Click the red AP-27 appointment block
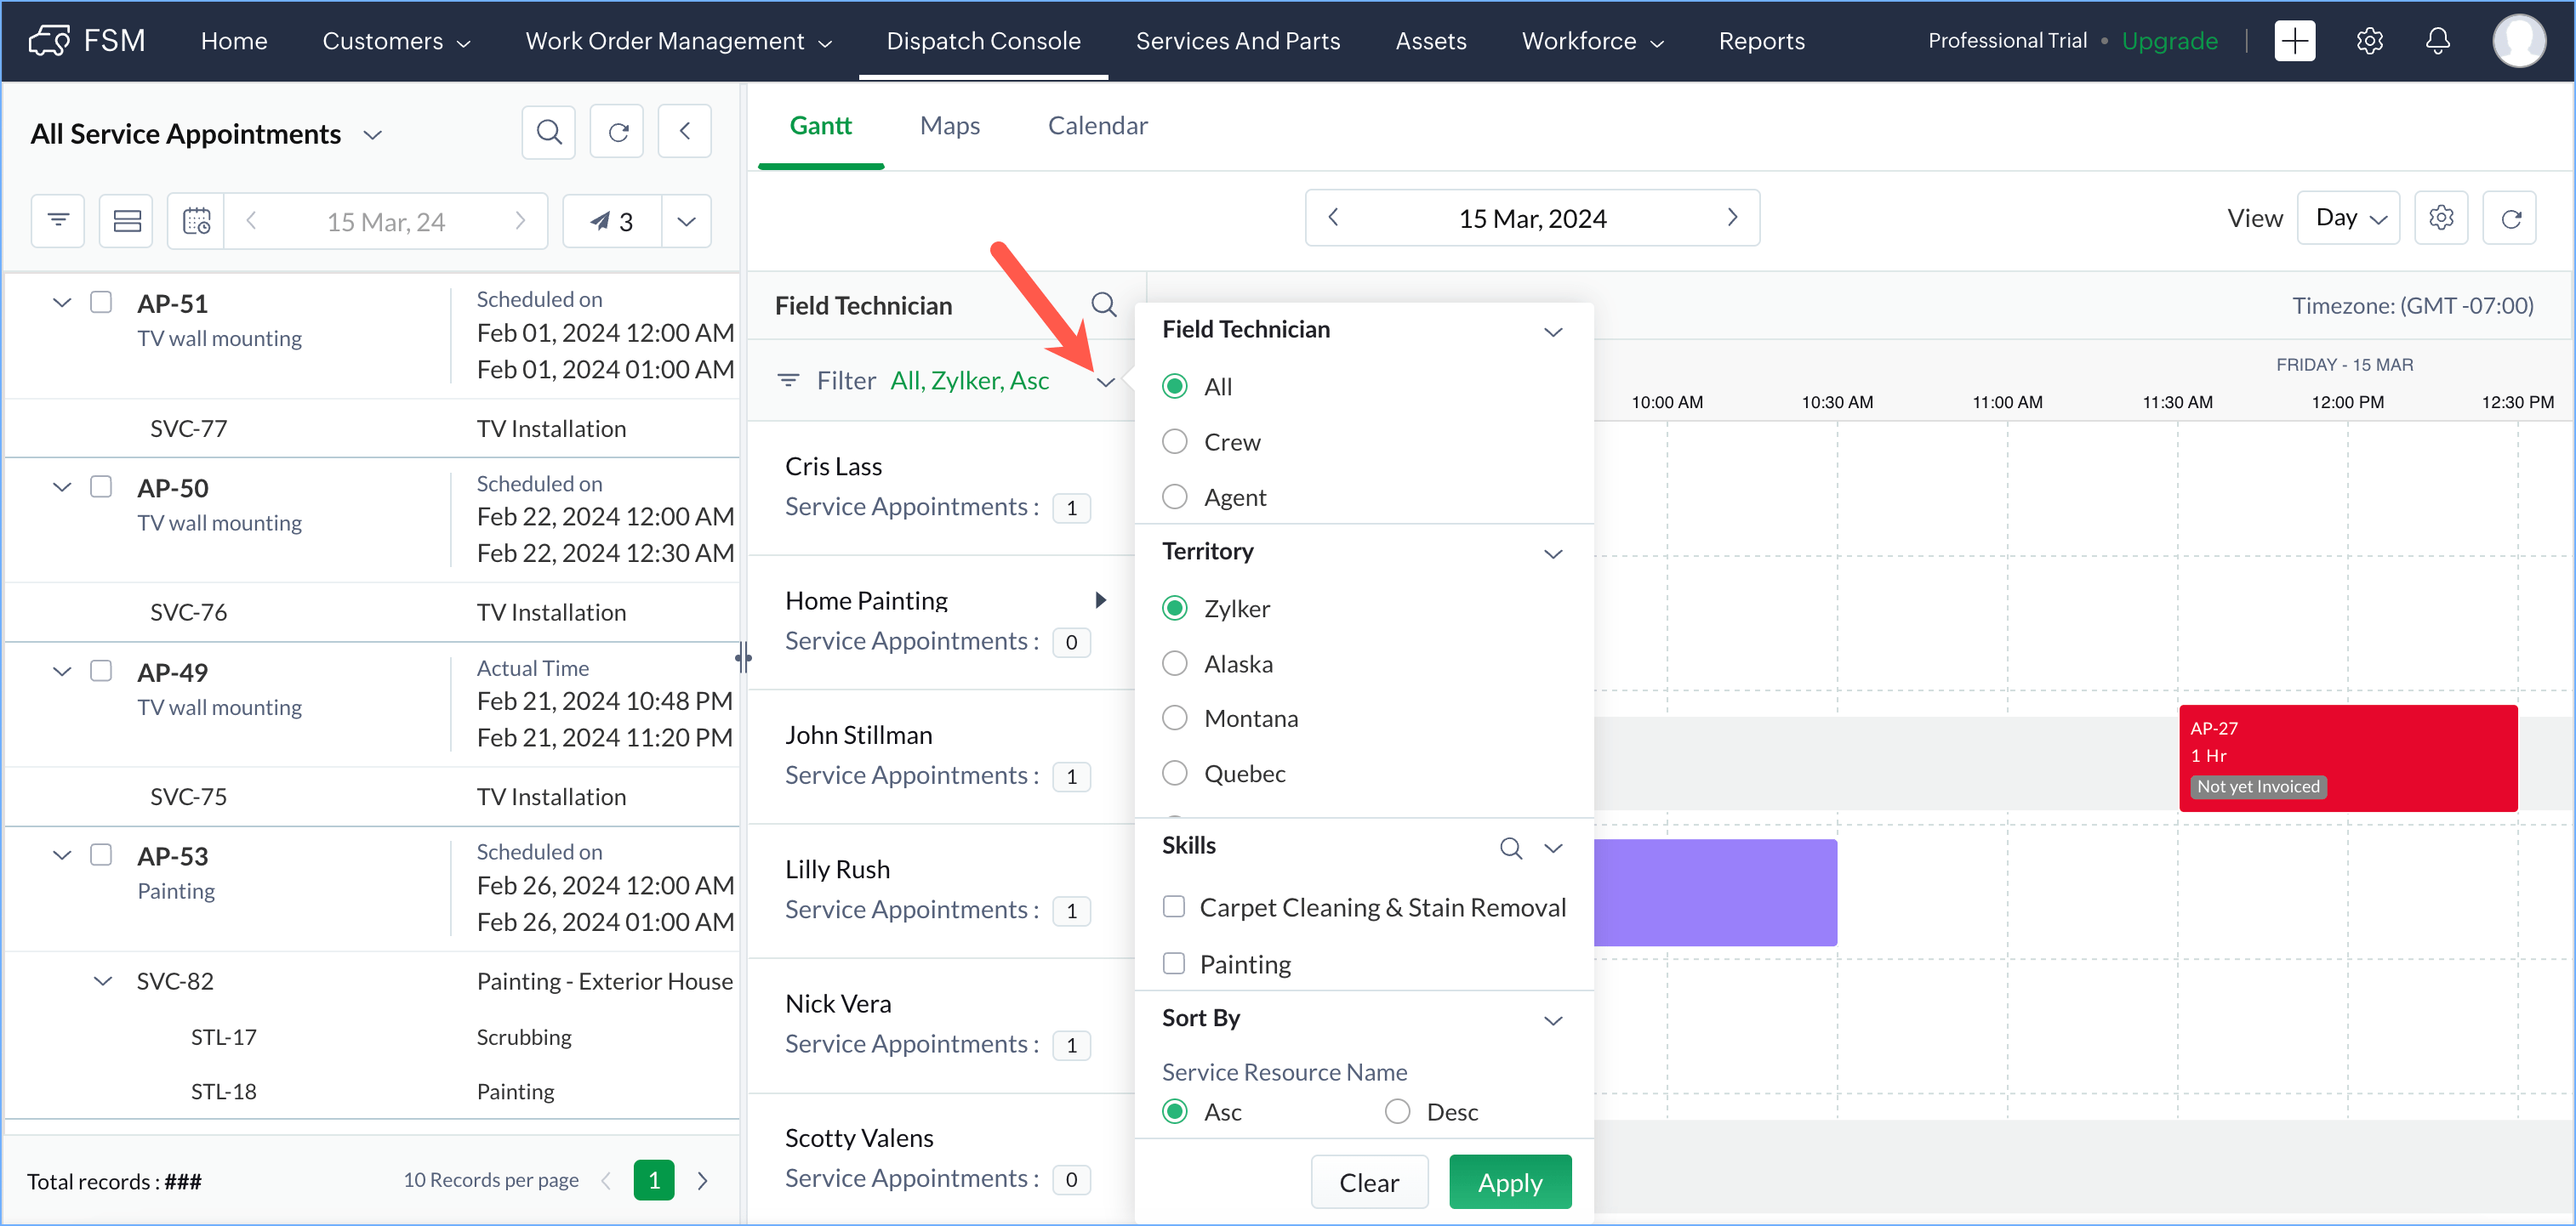The image size is (2576, 1226). tap(2347, 758)
